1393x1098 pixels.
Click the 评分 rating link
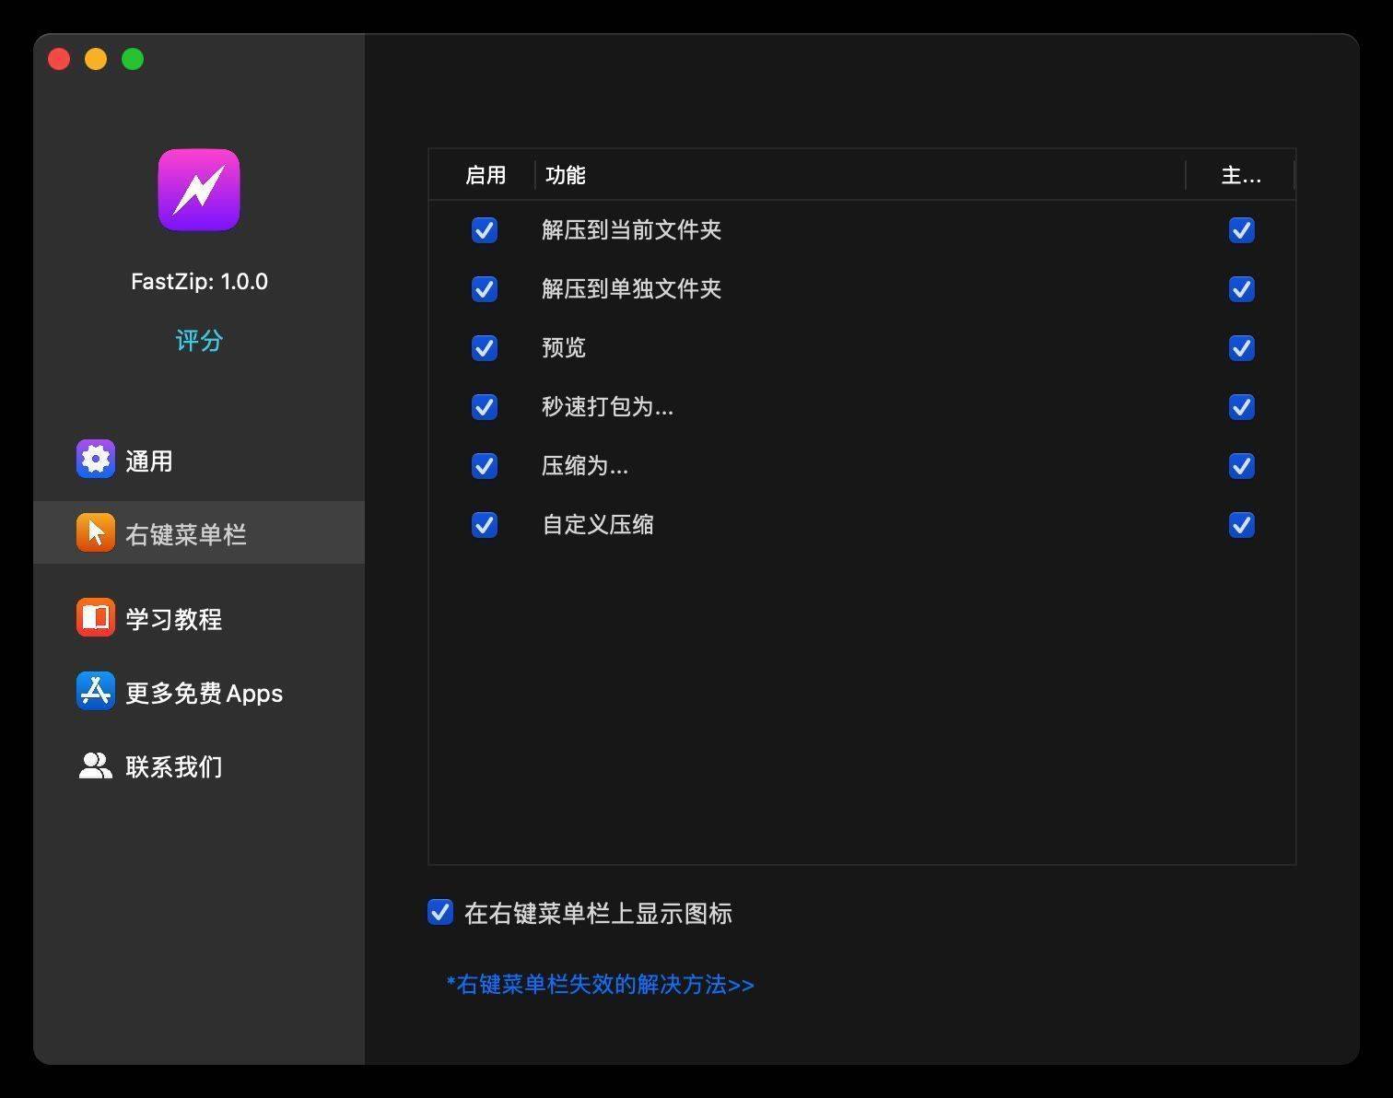pyautogui.click(x=198, y=340)
